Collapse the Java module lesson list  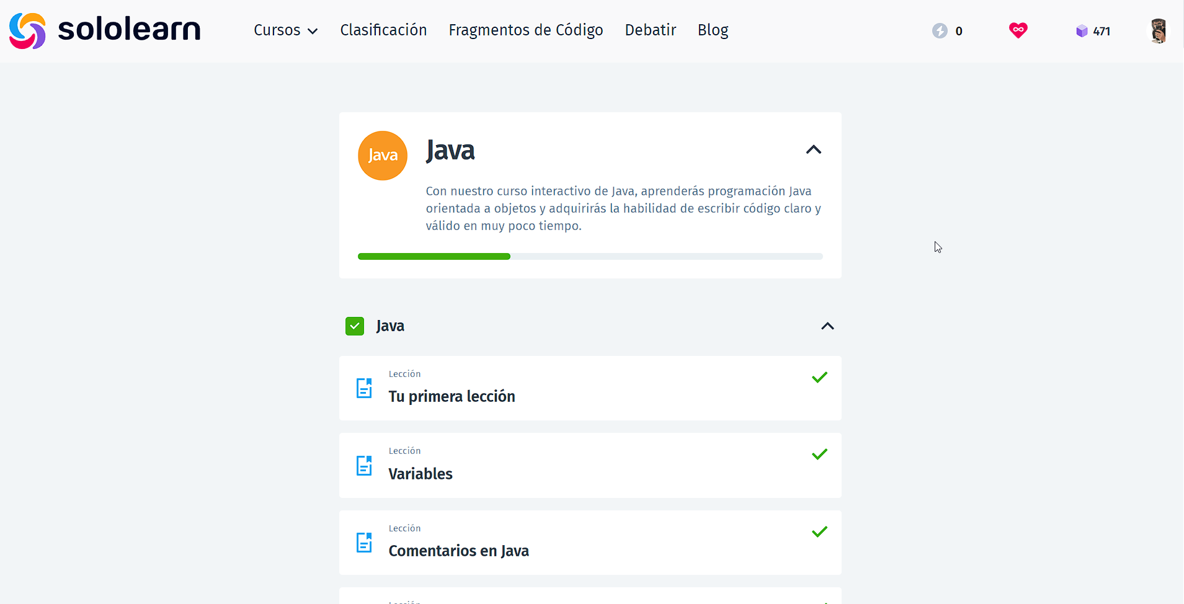(x=827, y=326)
